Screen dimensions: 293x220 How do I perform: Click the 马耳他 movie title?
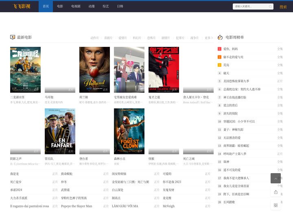(x=49, y=97)
